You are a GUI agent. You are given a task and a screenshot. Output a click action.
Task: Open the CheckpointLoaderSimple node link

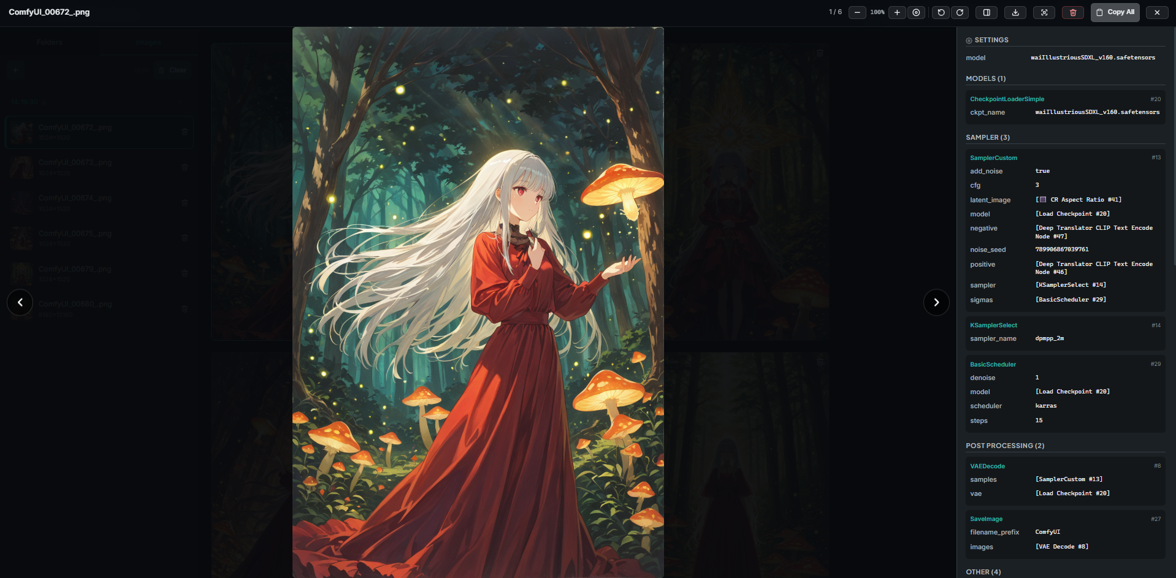pos(1007,99)
